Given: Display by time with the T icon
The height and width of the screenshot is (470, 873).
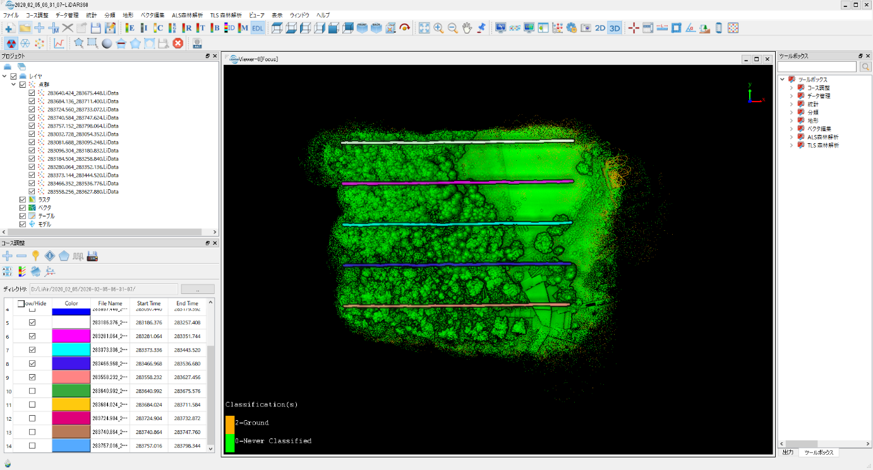Looking at the screenshot, I should (x=201, y=28).
